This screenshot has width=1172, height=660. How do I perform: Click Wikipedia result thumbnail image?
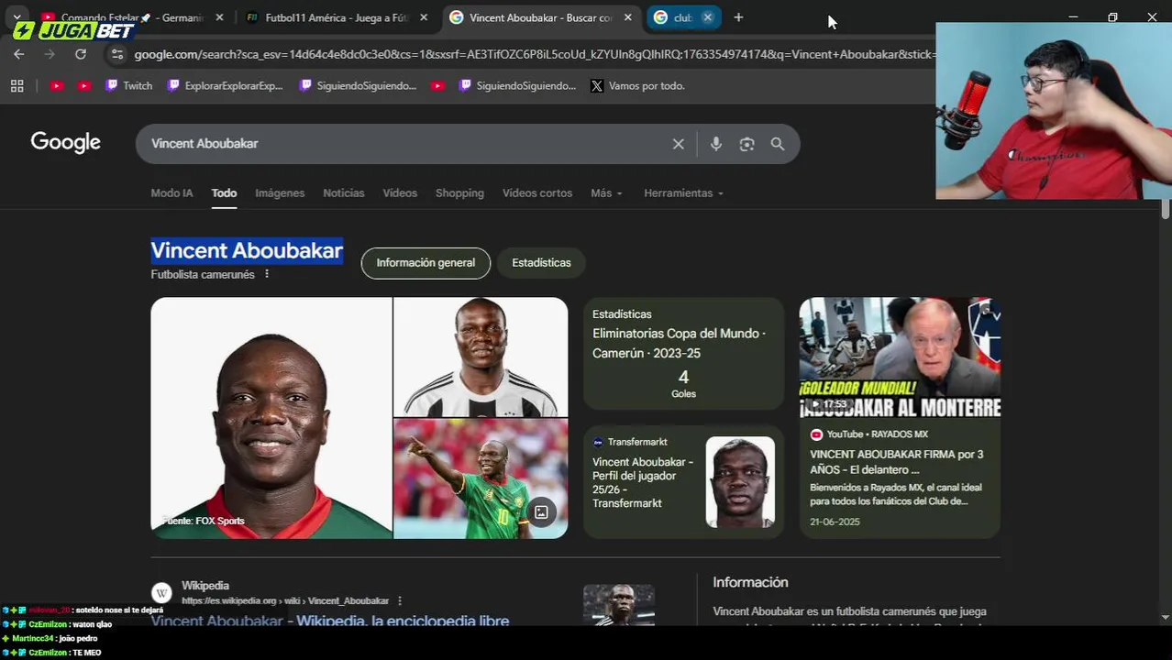coord(619,605)
